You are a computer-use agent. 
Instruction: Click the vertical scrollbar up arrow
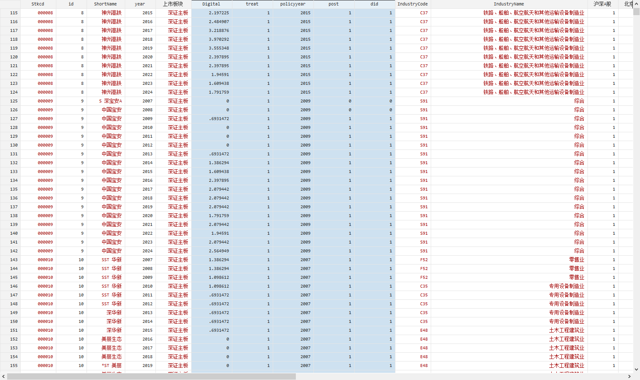tap(636, 4)
